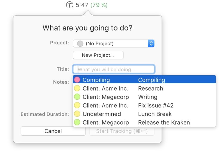Select the Fix issue #42 suggestion
Screen dimensions: 223x158
pyautogui.click(x=144, y=105)
